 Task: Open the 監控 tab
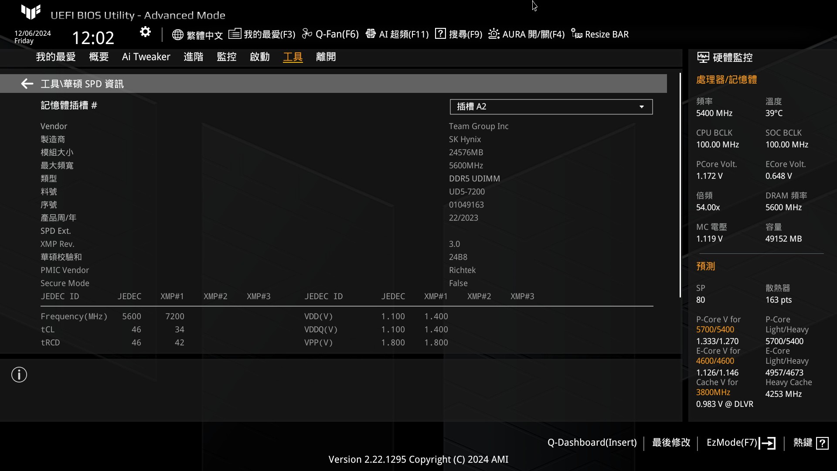point(227,57)
